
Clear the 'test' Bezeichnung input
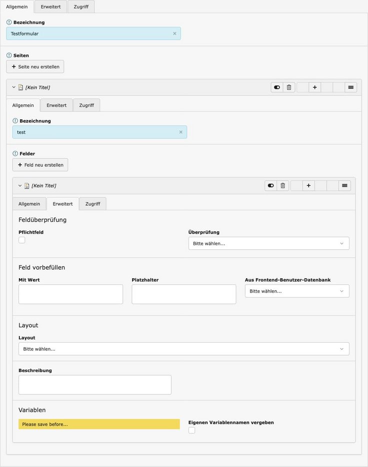(x=180, y=132)
